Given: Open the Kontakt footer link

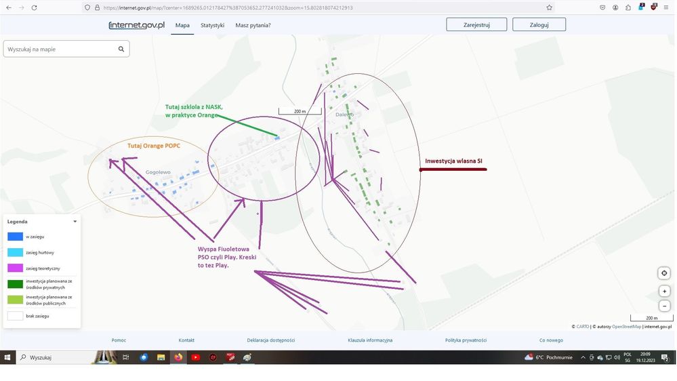Looking at the screenshot, I should 186,340.
